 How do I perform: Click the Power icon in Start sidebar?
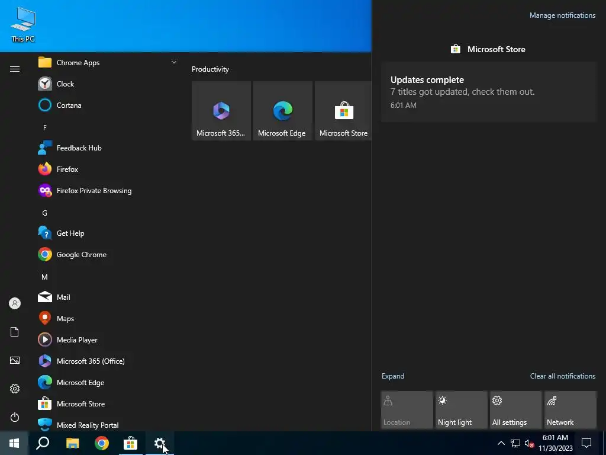[15, 417]
